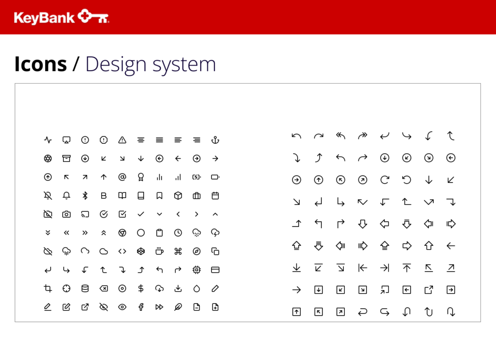This screenshot has width=496, height=352.
Task: Click the Facebook logo icon
Action: click(x=141, y=307)
